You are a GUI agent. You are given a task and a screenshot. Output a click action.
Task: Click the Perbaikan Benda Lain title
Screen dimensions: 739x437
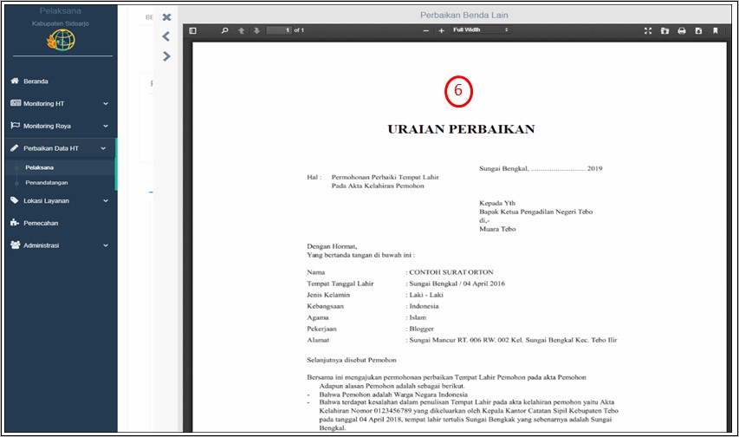[x=464, y=15]
